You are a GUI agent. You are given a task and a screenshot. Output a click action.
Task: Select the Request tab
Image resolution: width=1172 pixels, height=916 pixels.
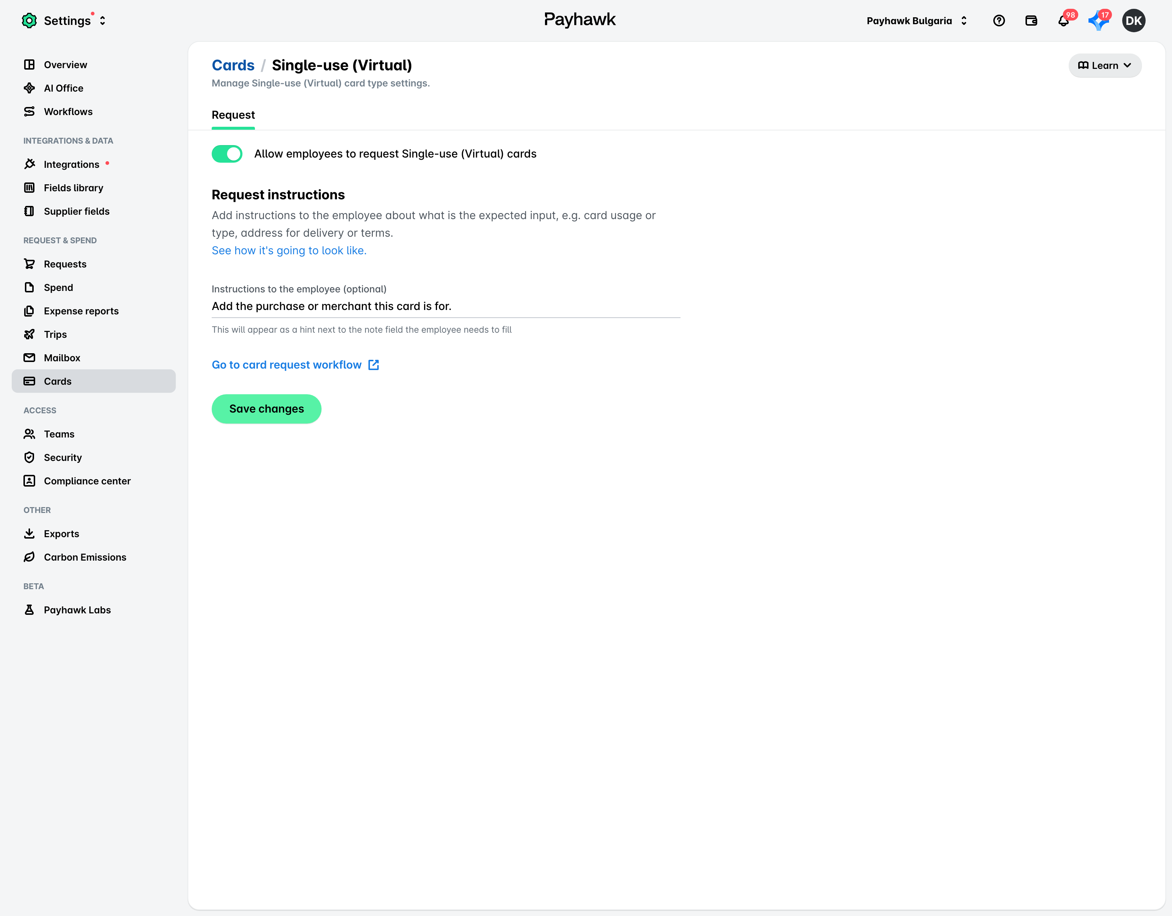pos(233,115)
